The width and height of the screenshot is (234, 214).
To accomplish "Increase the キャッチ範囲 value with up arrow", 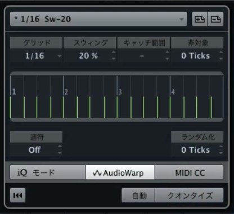I will coord(167,52).
